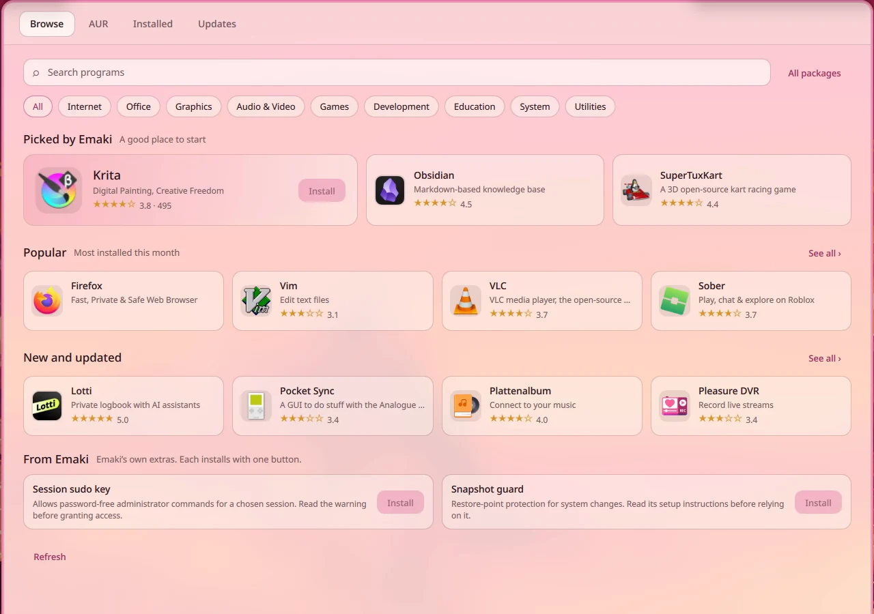Viewport: 874px width, 614px height.
Task: Select the System category chip
Action: [535, 106]
